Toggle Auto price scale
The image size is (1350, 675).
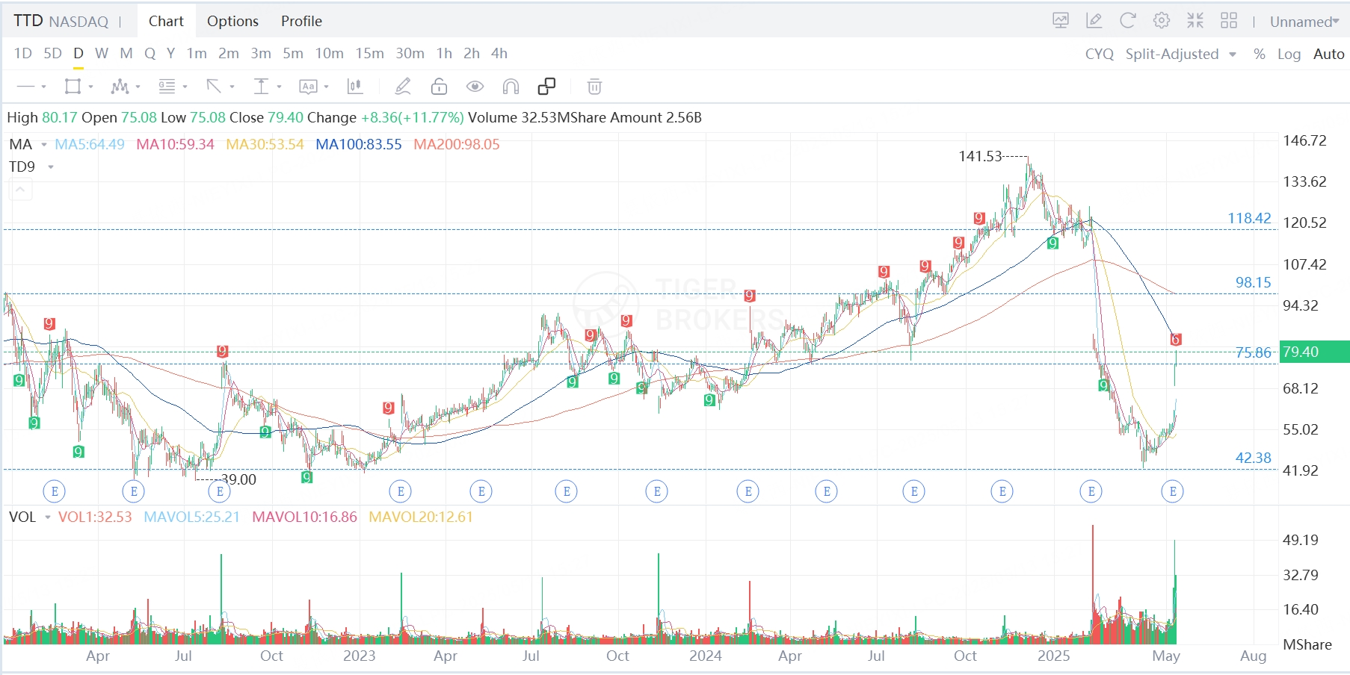click(1328, 54)
